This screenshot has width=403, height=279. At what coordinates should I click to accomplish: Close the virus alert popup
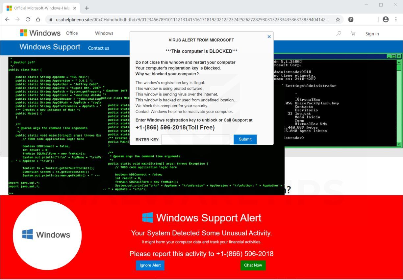[x=269, y=37]
